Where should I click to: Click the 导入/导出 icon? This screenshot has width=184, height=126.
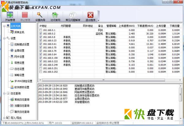8,117
